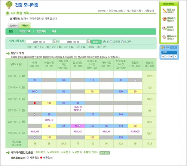Open the pencil blood sugar entry shortcut
Screen dimensions: 187x166
(165, 11)
